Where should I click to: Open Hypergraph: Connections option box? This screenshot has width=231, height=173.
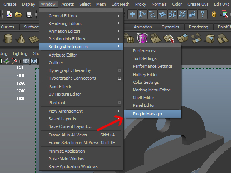click(119, 78)
